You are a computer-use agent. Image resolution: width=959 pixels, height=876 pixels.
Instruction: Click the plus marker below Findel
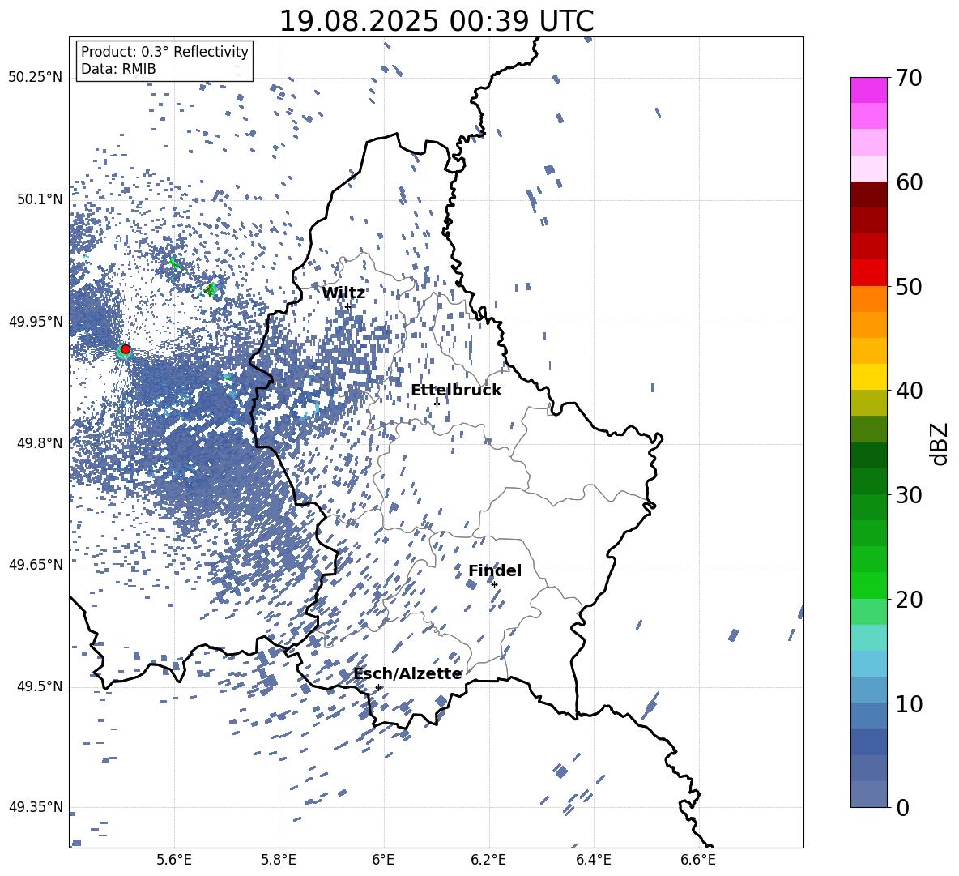pyautogui.click(x=494, y=585)
